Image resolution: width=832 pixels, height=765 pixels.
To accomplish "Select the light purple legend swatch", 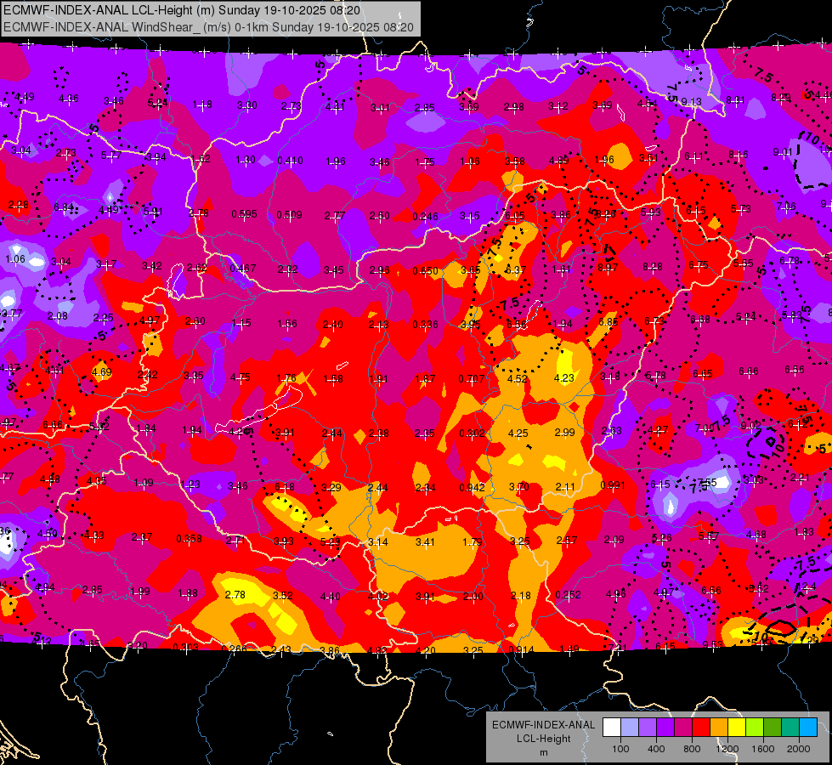I will click(x=648, y=728).
